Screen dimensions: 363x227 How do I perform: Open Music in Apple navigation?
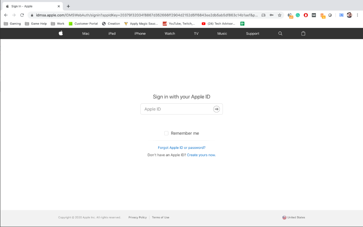pyautogui.click(x=222, y=34)
